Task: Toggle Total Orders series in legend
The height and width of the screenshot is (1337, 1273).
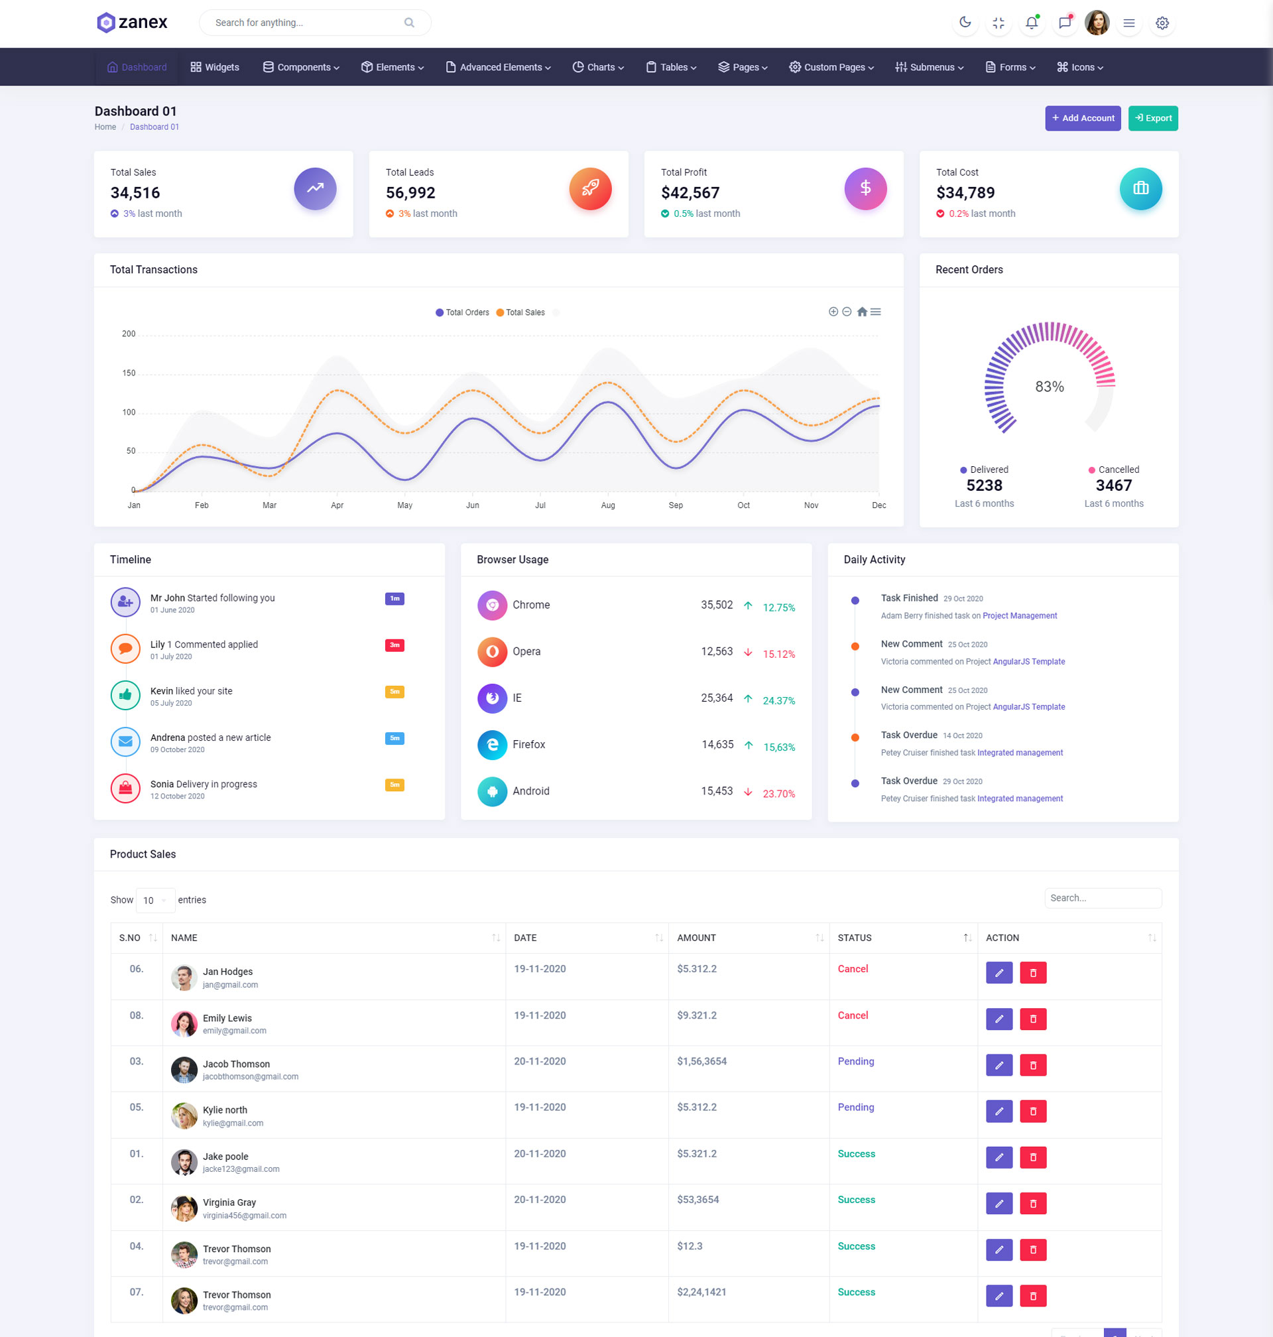Action: (462, 312)
